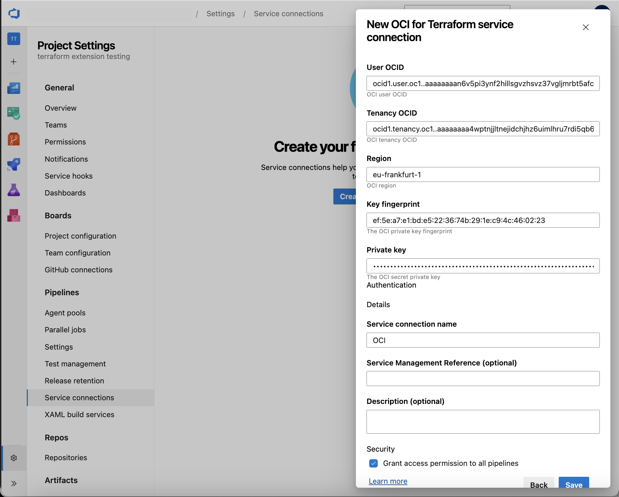
Task: Open the Overview sidebar icon
Action: click(14, 88)
